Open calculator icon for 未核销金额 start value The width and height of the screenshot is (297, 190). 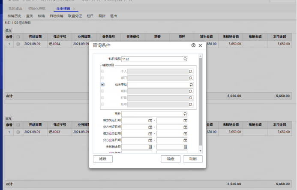tap(150, 147)
